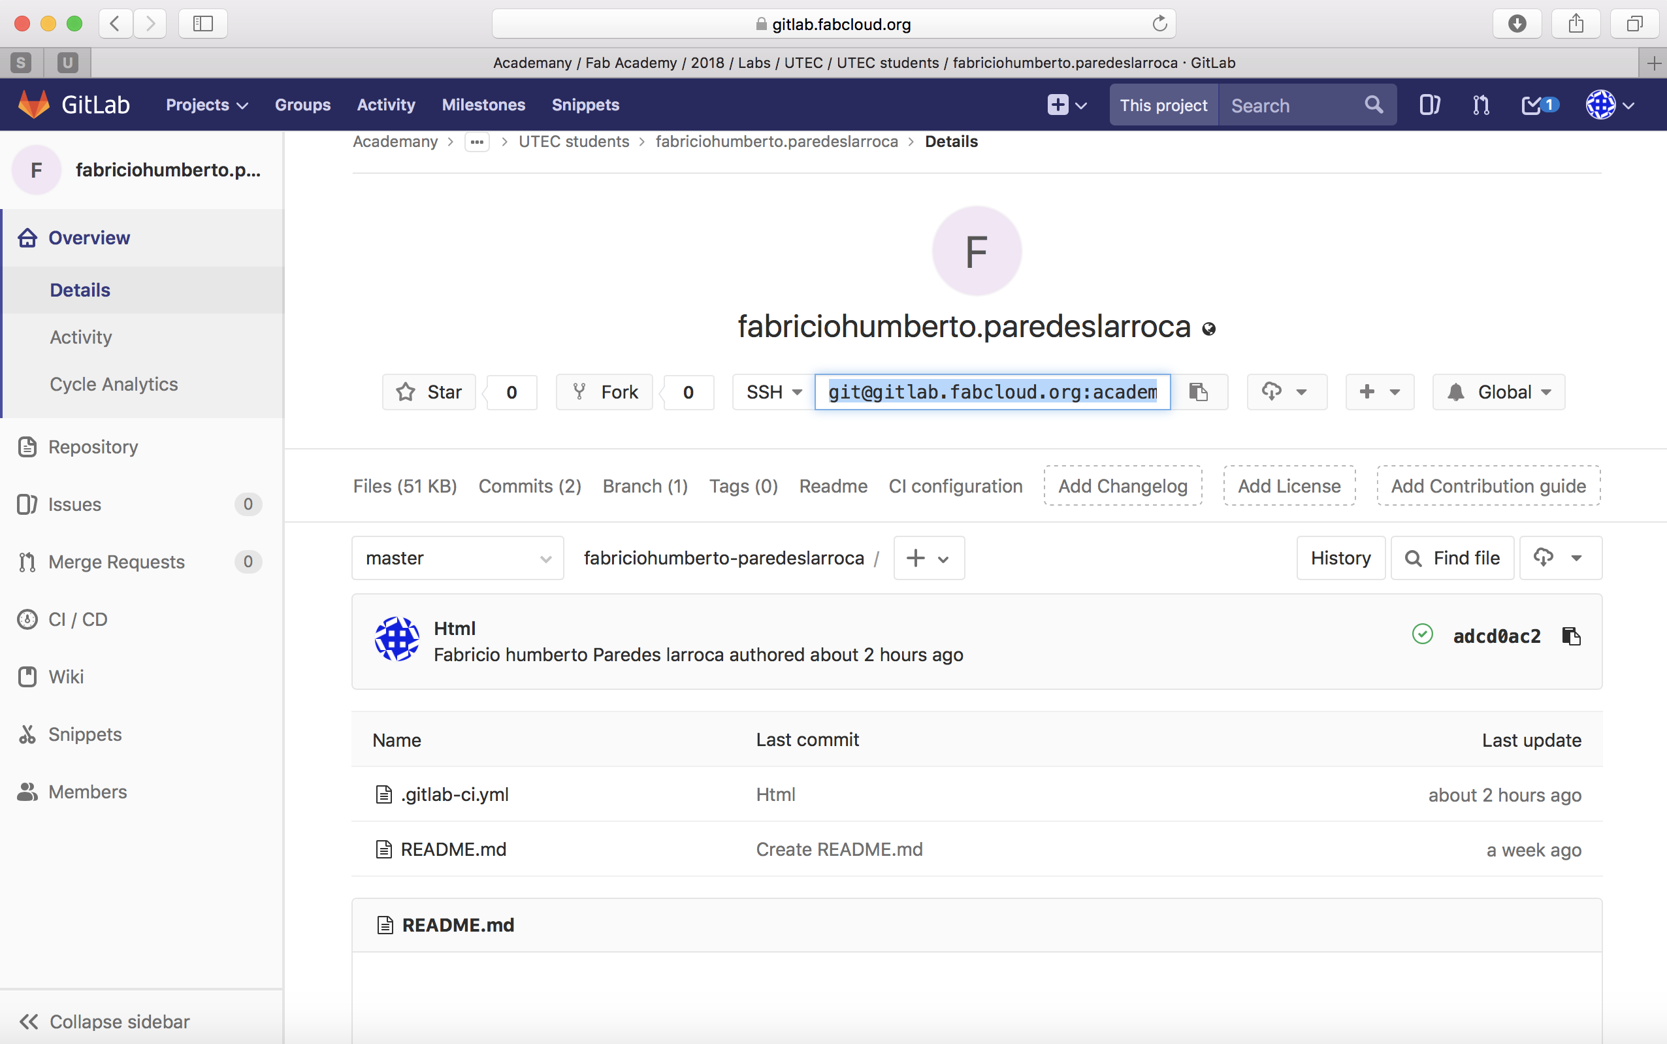
Task: Open a new Safari tab with plus
Action: pos(1654,63)
